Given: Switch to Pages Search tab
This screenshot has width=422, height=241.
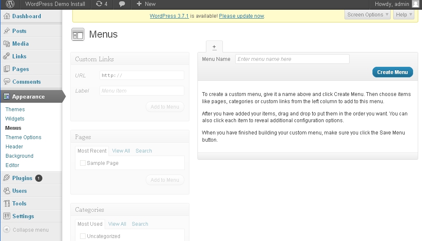Looking at the screenshot, I should tap(144, 151).
